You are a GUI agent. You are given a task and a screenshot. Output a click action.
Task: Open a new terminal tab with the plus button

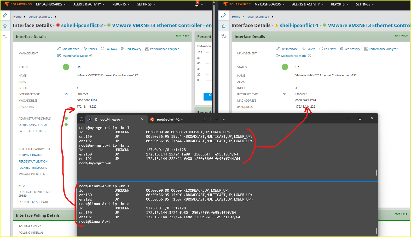click(216, 119)
